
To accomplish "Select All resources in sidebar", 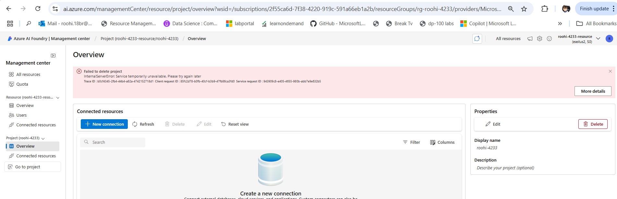I will click(x=28, y=74).
